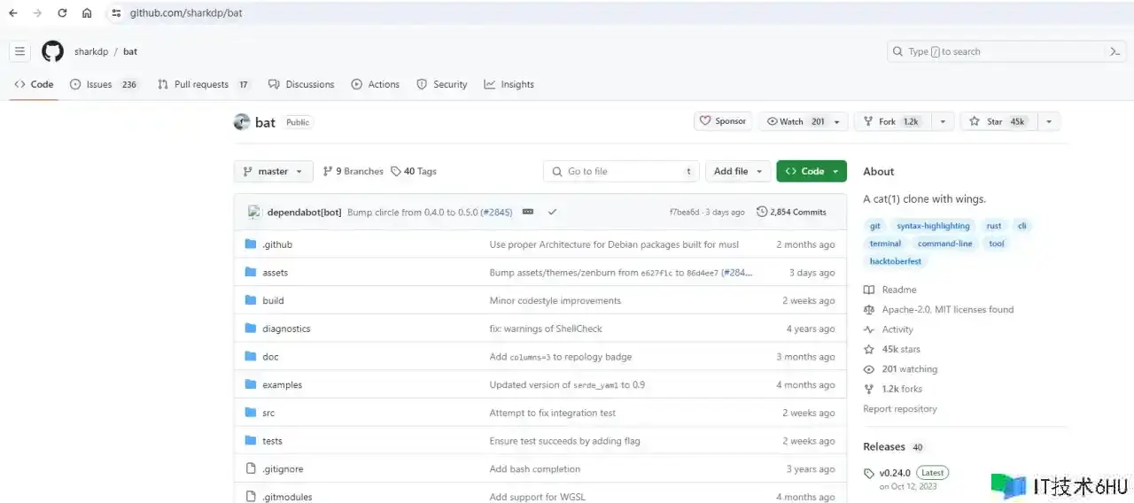The width and height of the screenshot is (1134, 503).
Task: Click the commit status checkmark icon
Action: pos(552,213)
